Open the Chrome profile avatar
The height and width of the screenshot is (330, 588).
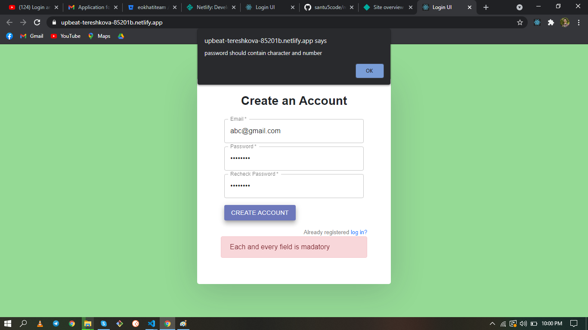coord(565,22)
